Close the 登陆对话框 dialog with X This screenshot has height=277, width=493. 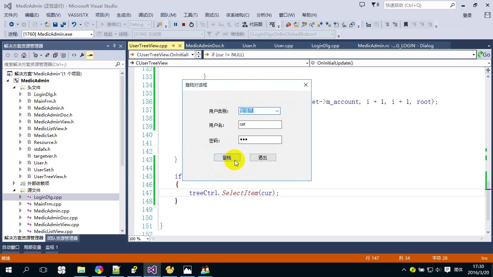coord(306,85)
